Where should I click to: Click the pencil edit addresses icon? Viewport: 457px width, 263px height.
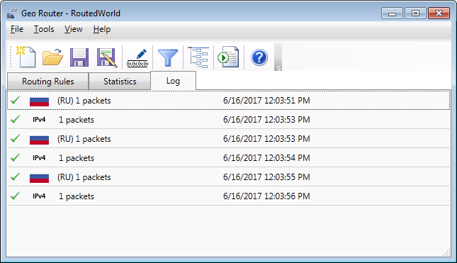[x=137, y=57]
